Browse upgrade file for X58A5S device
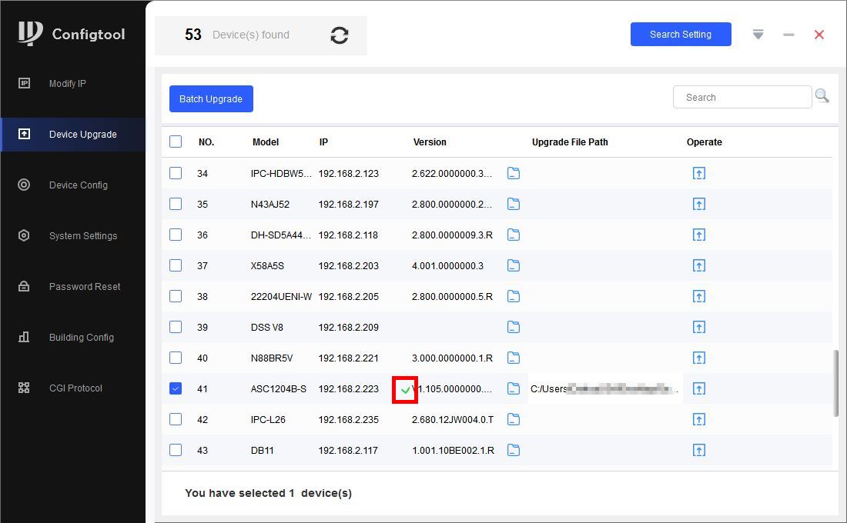This screenshot has height=523, width=847. (x=514, y=265)
